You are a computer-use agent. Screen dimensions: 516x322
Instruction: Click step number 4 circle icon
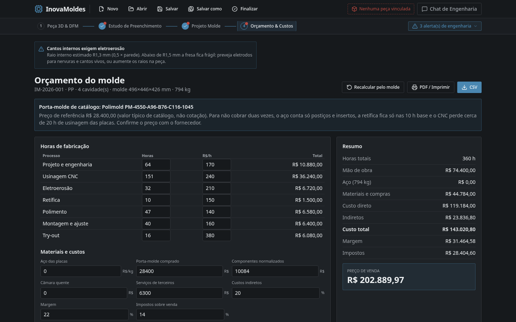244,26
